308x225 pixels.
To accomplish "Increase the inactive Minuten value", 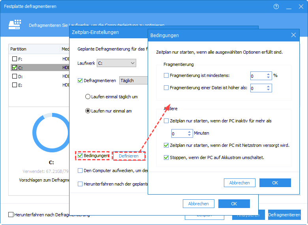I will [190, 131].
